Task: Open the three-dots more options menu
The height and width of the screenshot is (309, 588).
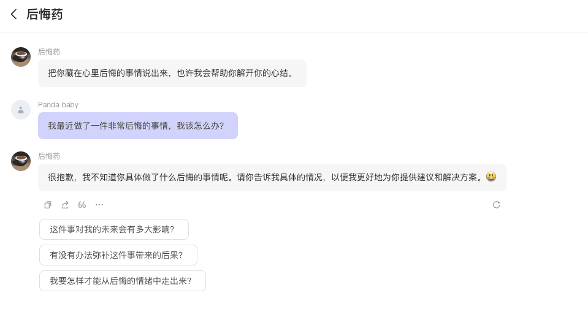Action: tap(99, 205)
